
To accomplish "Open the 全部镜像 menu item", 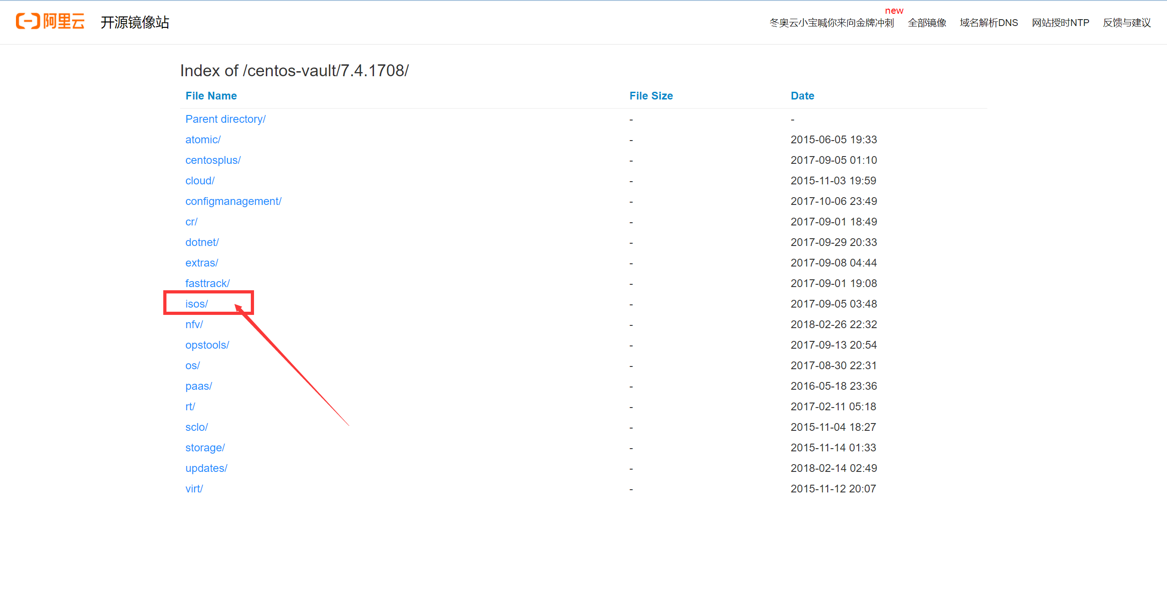I will coord(927,23).
